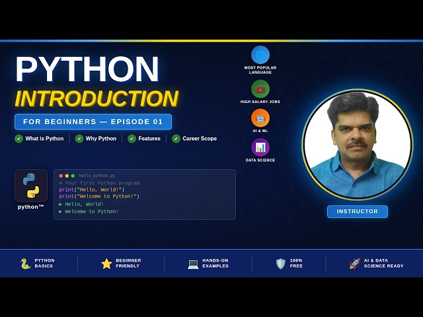Click the print("Welcome to Python!") code line
The height and width of the screenshot is (317, 423).
tap(99, 197)
